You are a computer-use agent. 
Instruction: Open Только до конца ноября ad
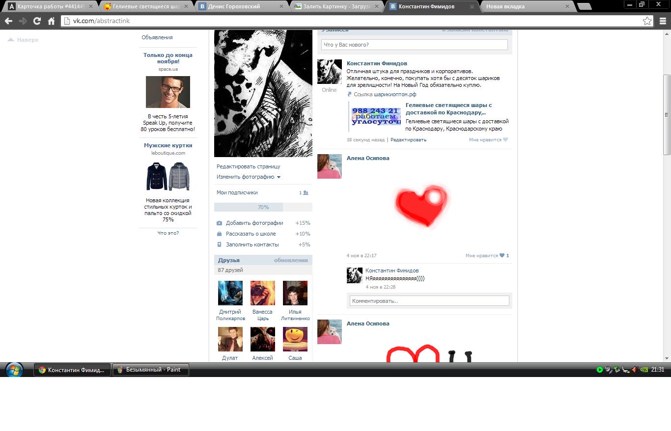point(168,58)
